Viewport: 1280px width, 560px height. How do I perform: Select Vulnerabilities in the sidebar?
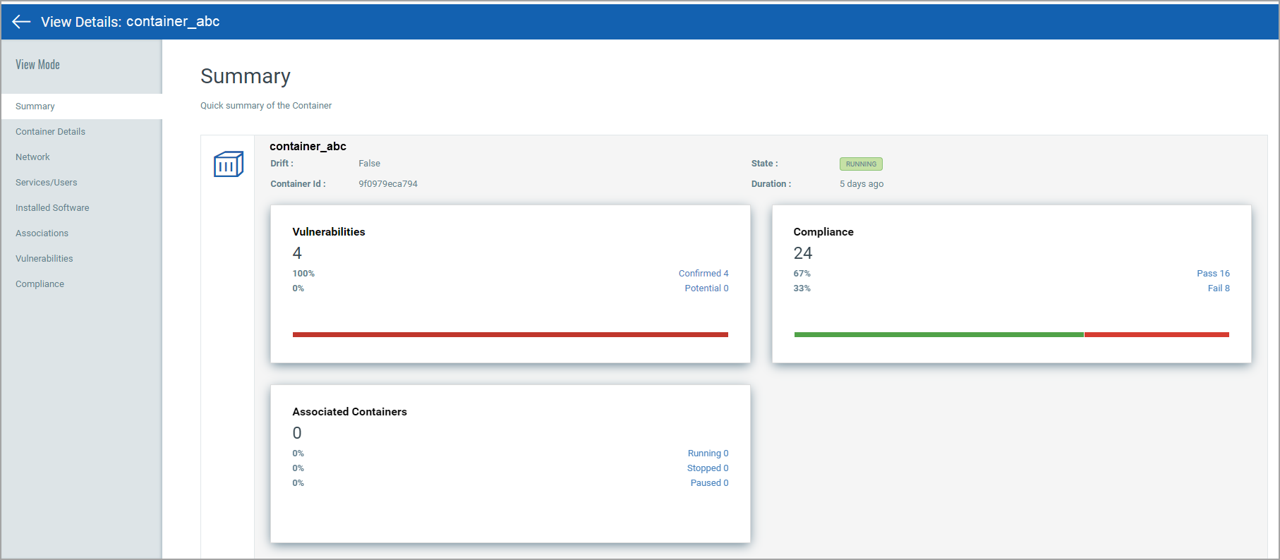pos(82,259)
